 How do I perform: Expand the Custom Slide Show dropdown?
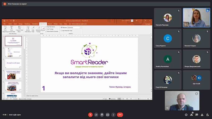click(x=19, y=29)
